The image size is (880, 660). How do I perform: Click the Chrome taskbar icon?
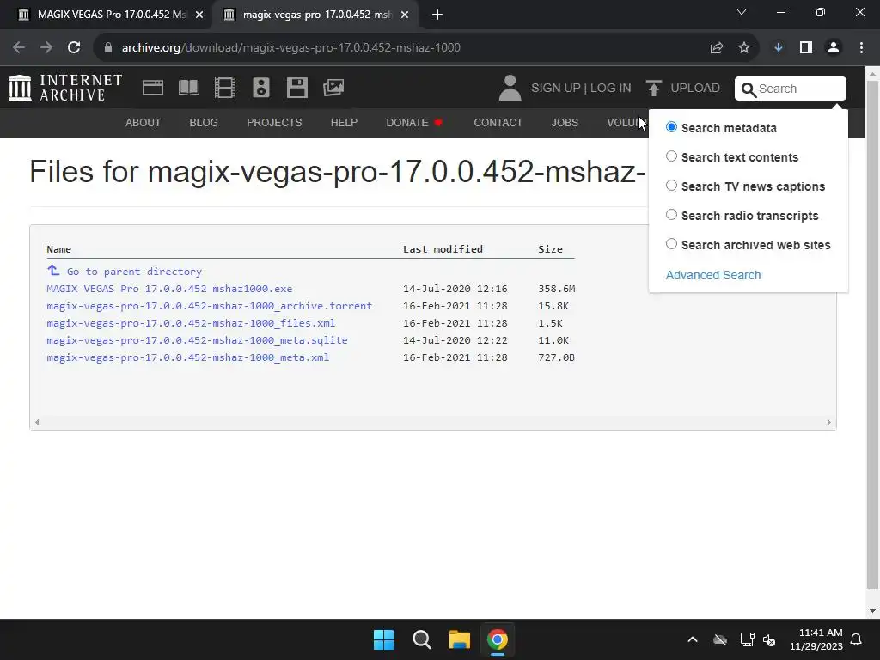point(498,639)
